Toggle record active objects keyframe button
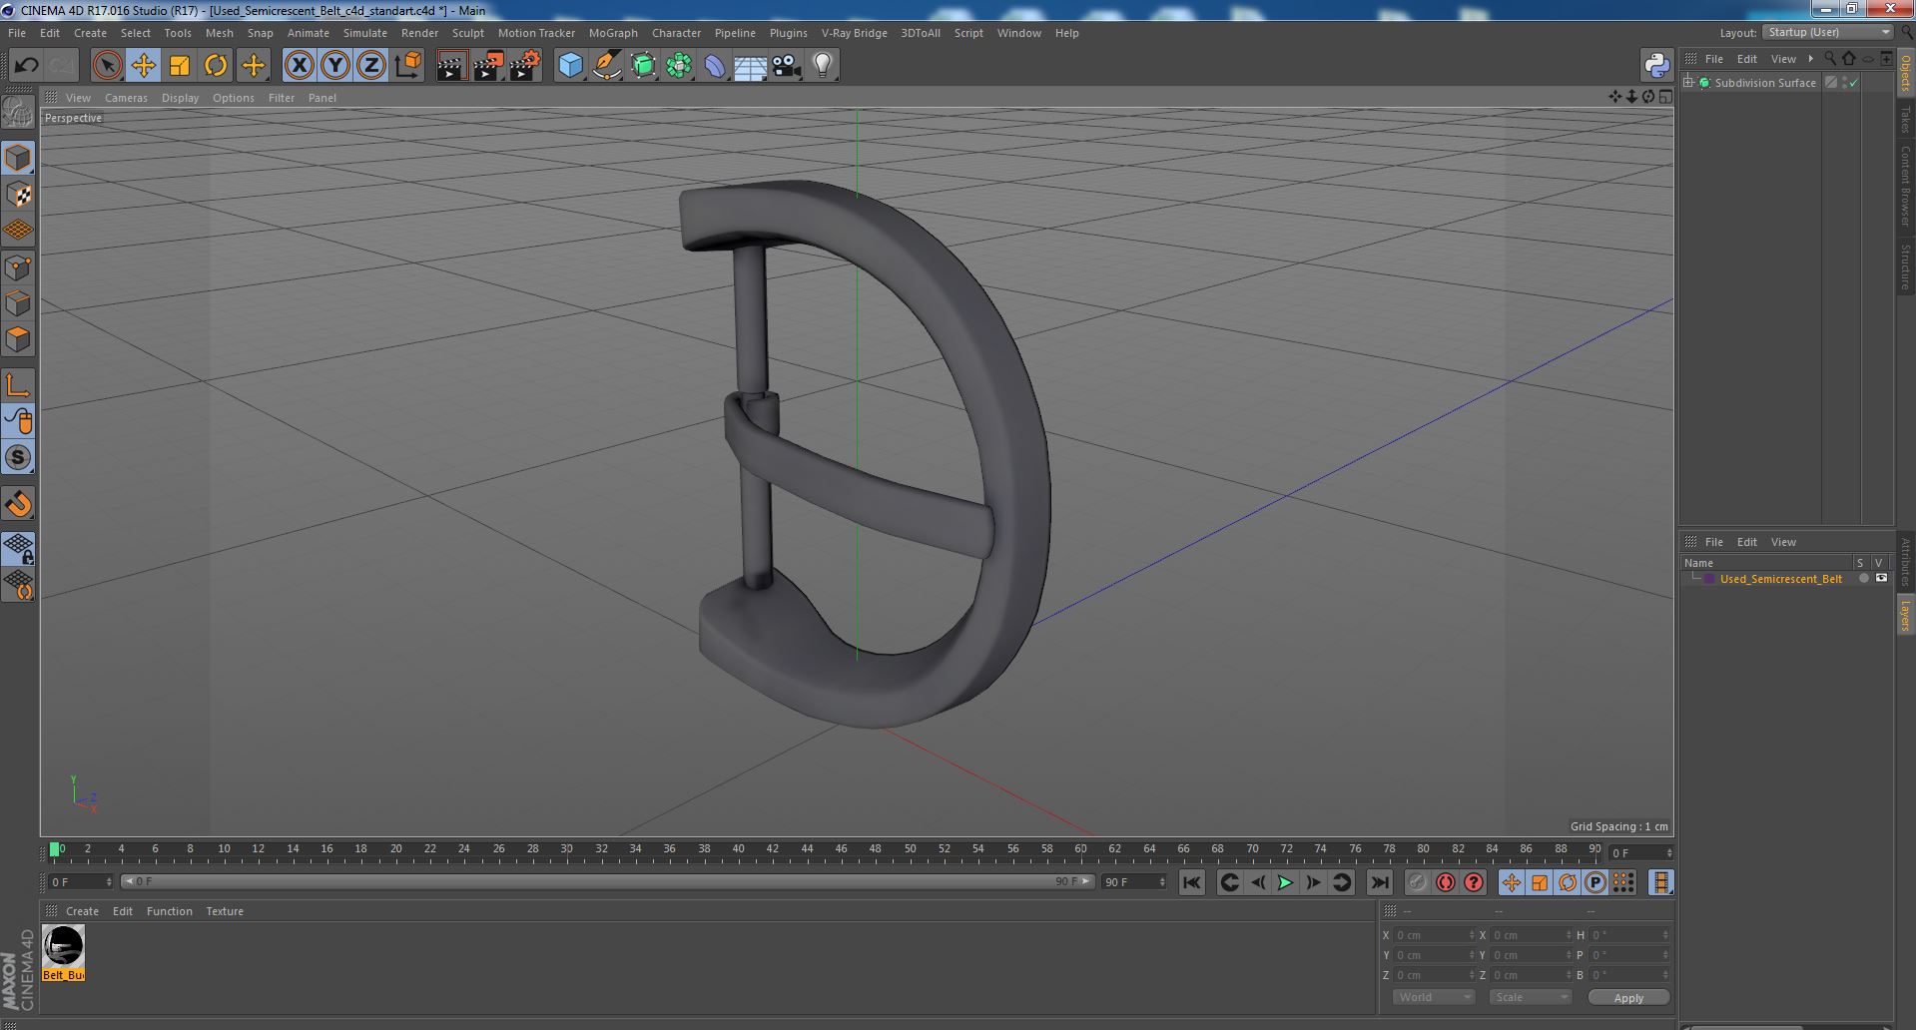Image resolution: width=1916 pixels, height=1030 pixels. pyautogui.click(x=1418, y=882)
